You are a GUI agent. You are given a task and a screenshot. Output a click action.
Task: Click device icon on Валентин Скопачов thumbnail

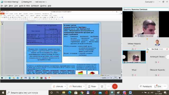tap(124, 62)
